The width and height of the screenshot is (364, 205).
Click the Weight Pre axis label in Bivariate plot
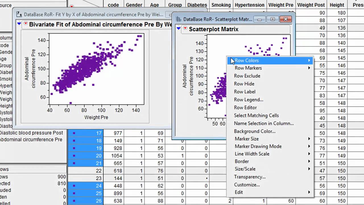coord(96,117)
